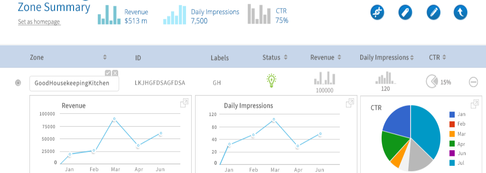Click the blue tag label icon
The height and width of the screenshot is (173, 486).
[x=405, y=13]
